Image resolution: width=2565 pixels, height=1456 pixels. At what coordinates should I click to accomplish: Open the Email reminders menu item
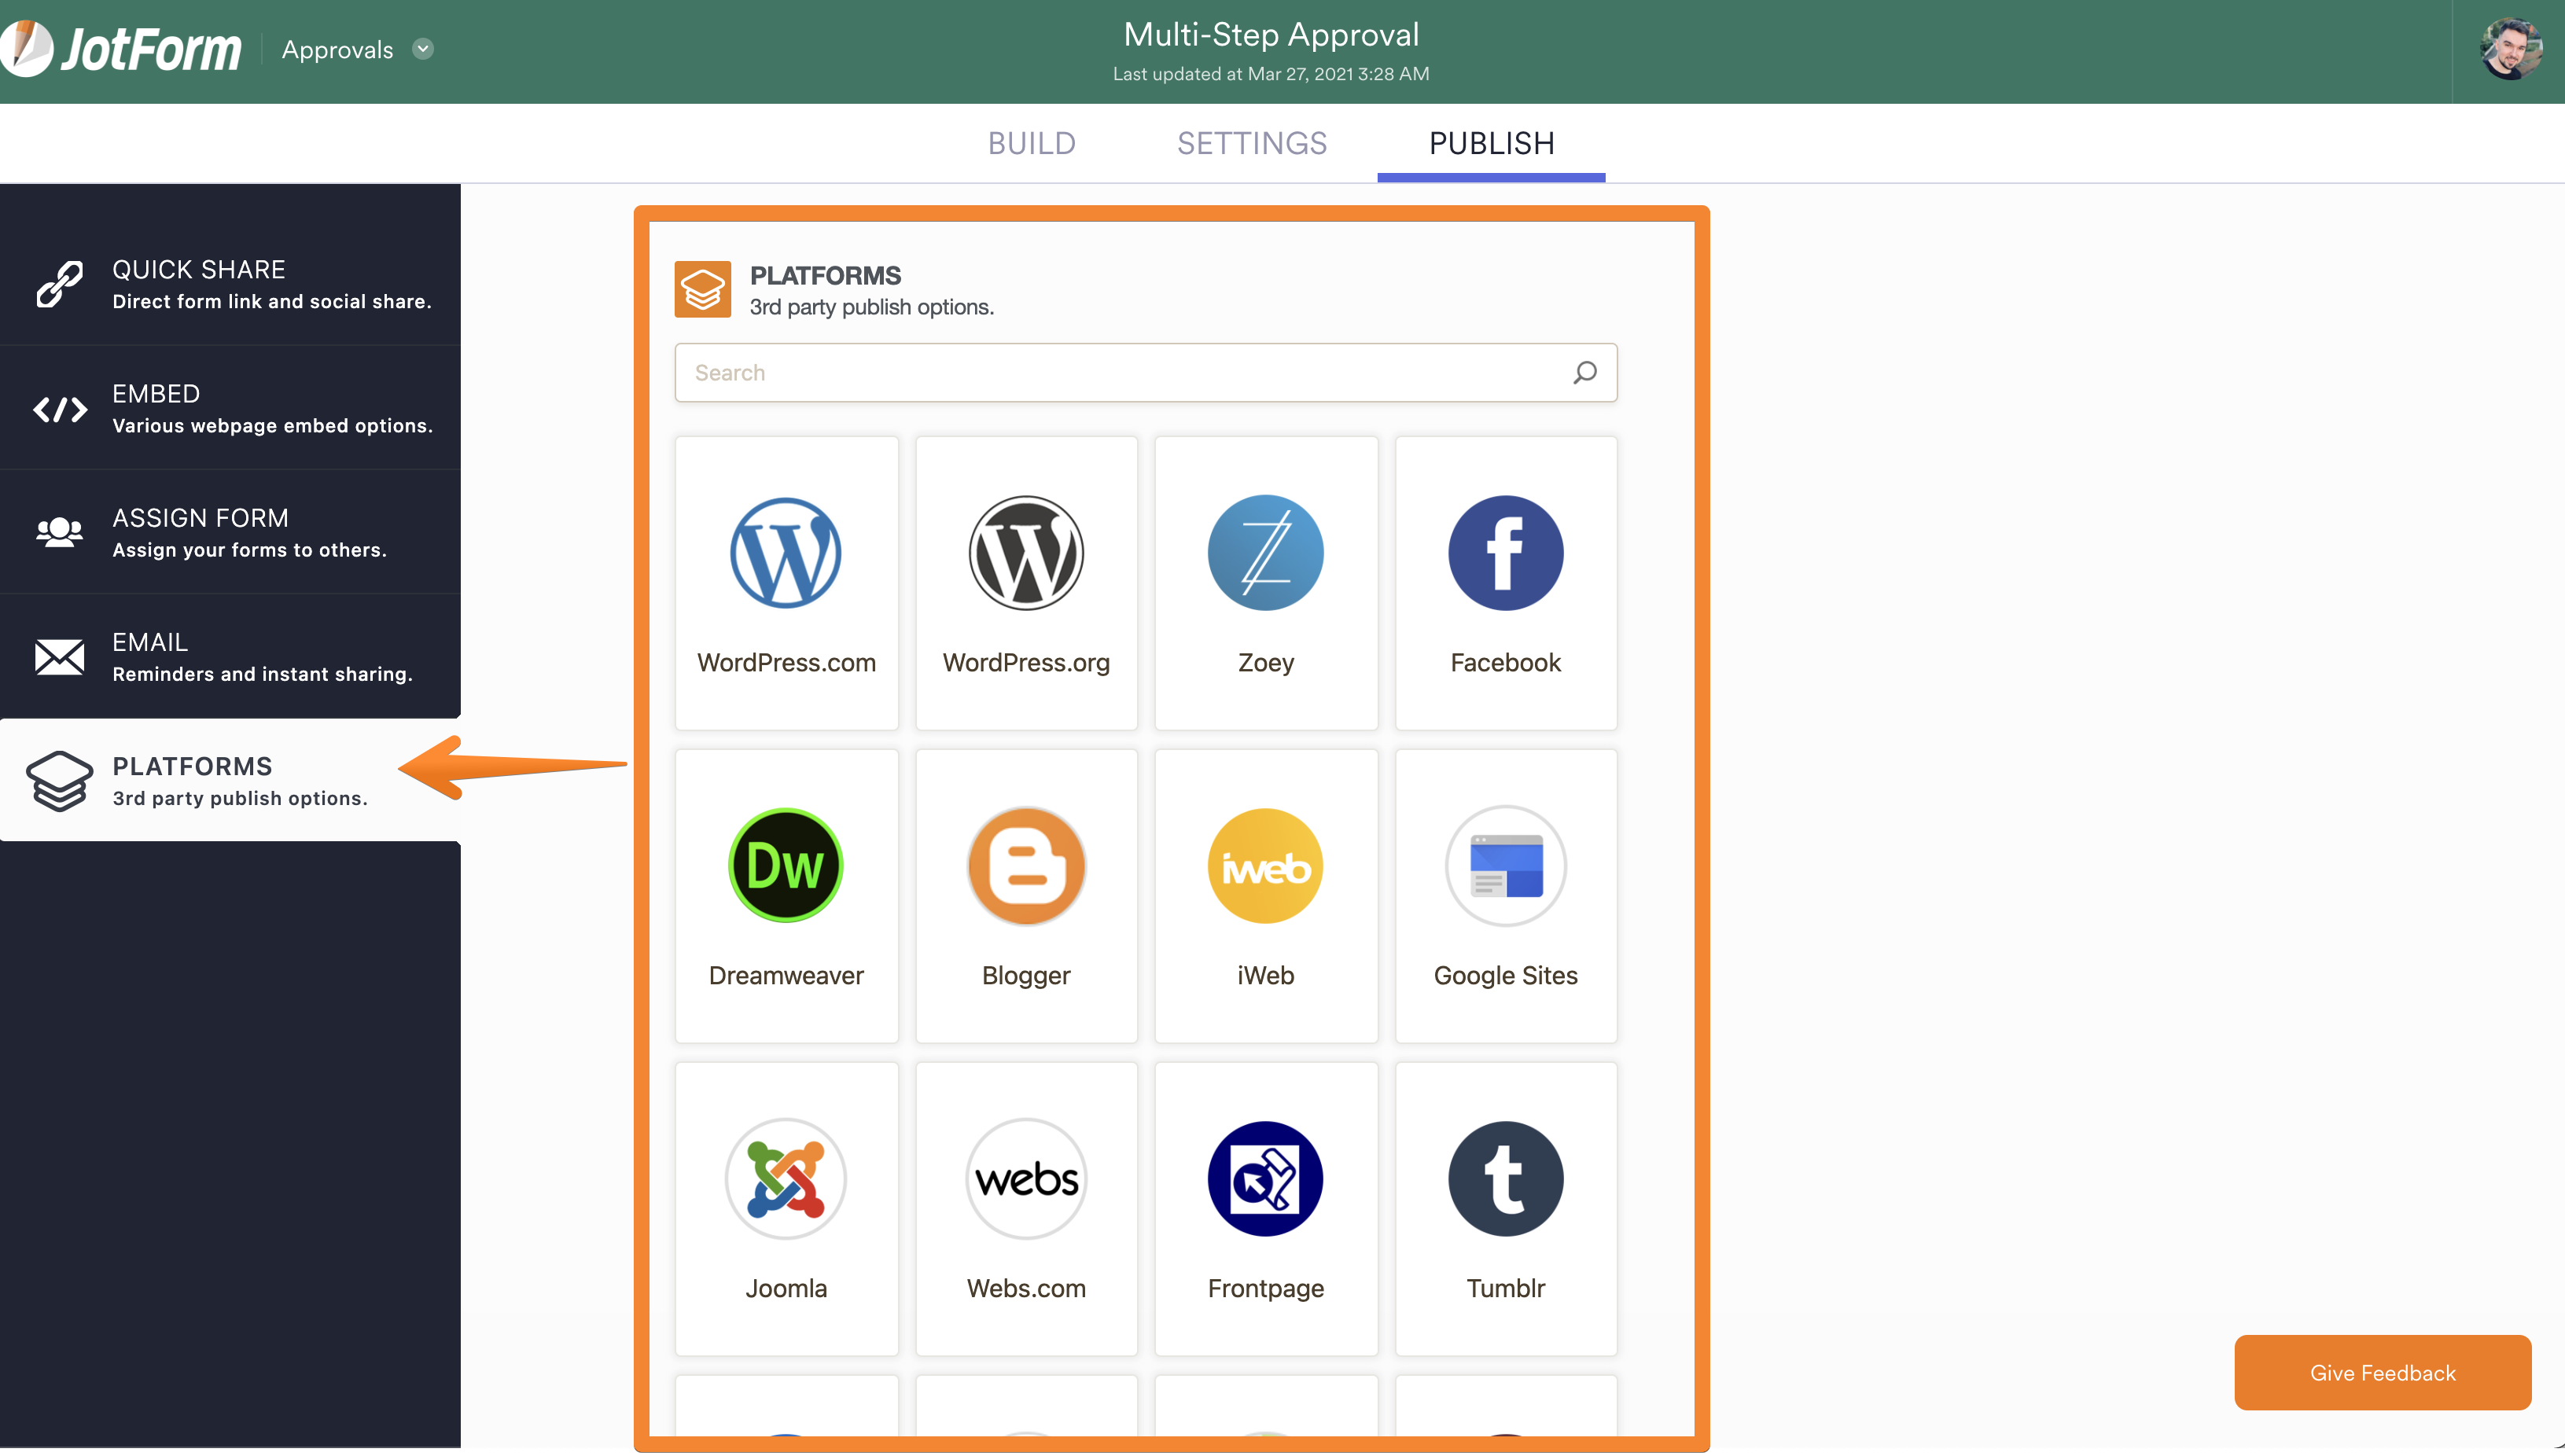click(x=230, y=656)
